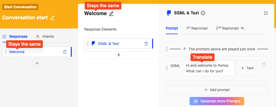Delete the Welcome response trash icon
The height and width of the screenshot is (107, 276).
tap(65, 52)
